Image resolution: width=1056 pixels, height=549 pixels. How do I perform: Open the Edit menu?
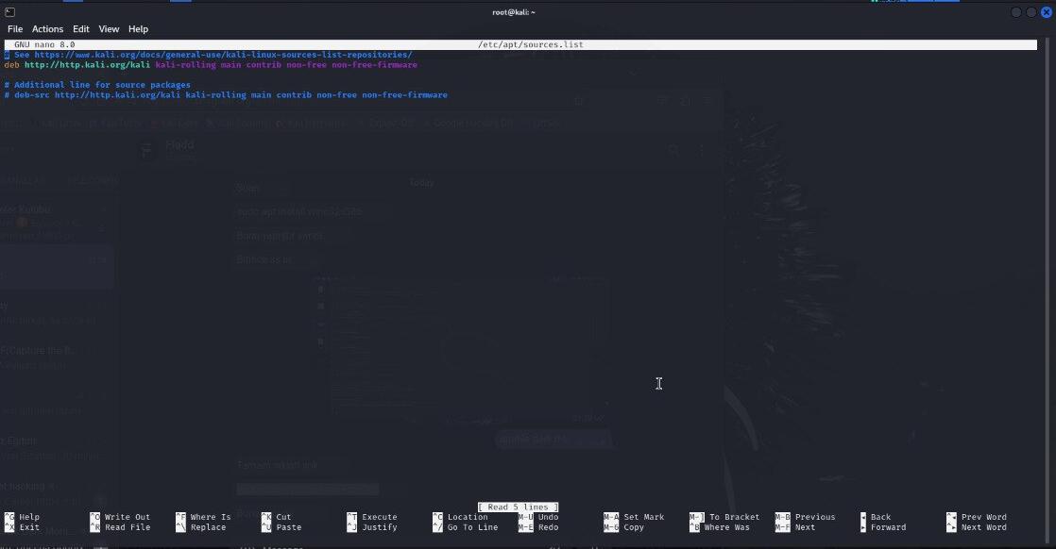point(81,29)
